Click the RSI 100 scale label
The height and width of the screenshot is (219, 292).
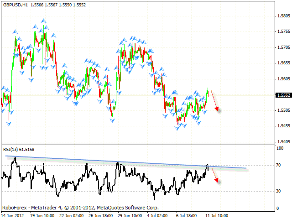click(279, 148)
